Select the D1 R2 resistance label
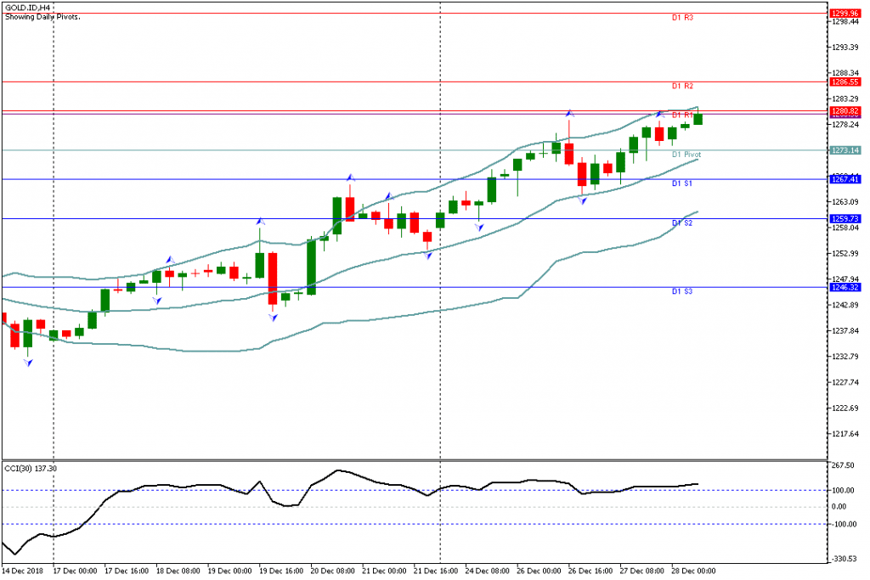 (x=683, y=86)
